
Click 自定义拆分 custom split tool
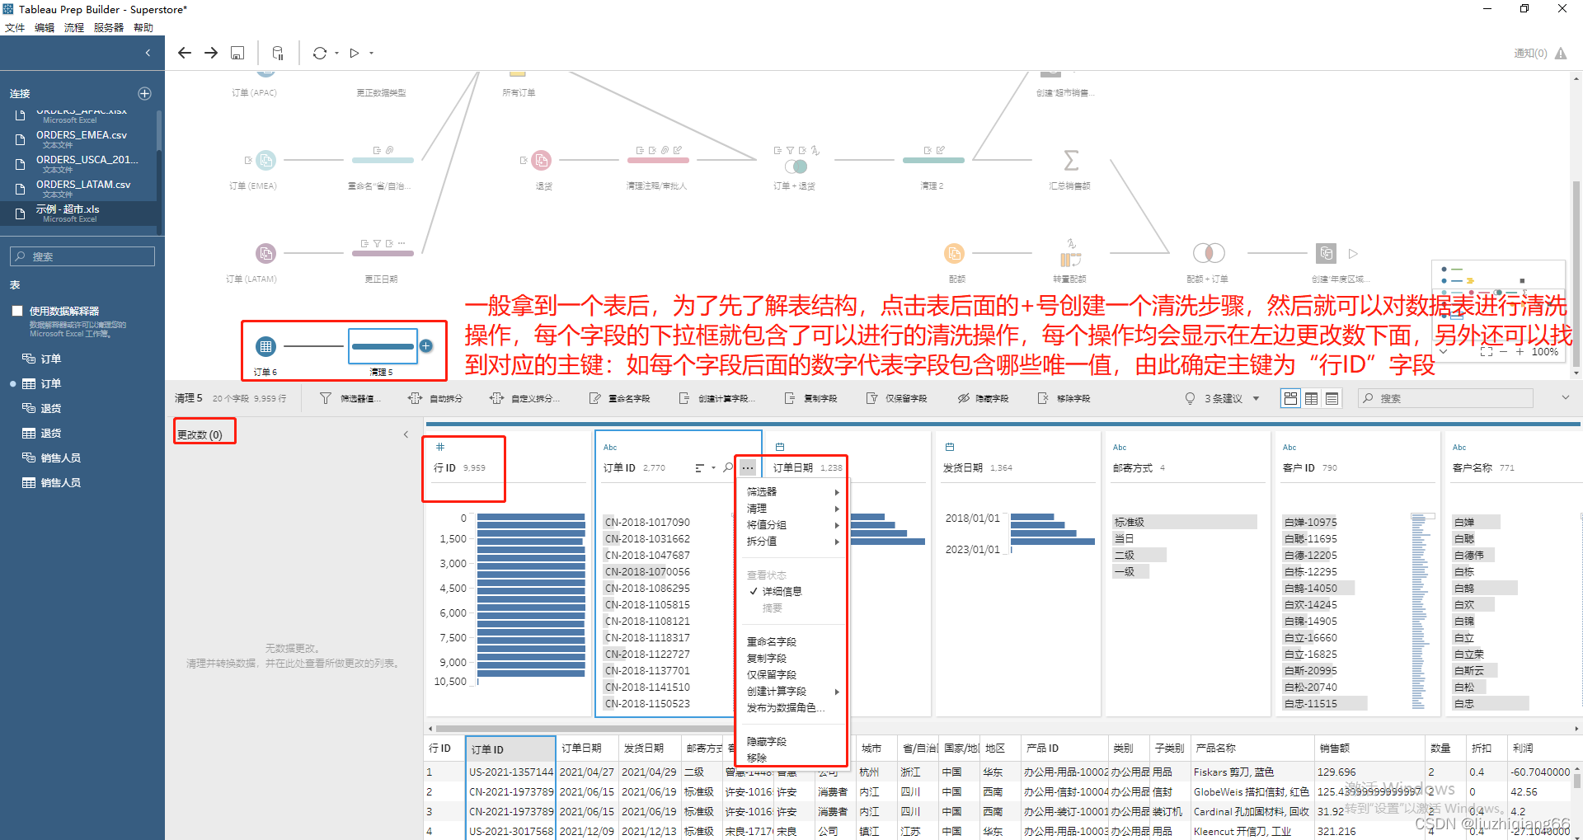click(x=525, y=398)
